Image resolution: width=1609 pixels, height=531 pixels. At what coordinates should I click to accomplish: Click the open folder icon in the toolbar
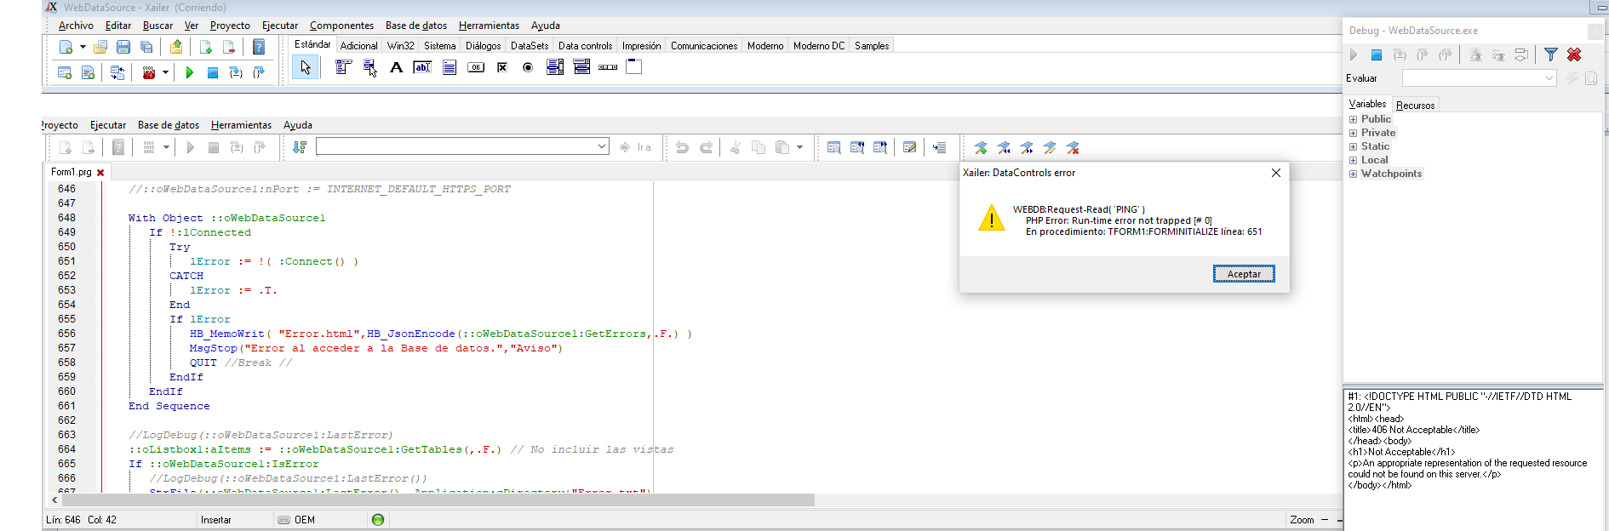click(x=100, y=47)
